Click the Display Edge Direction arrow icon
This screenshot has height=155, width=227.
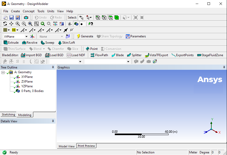click(x=65, y=30)
